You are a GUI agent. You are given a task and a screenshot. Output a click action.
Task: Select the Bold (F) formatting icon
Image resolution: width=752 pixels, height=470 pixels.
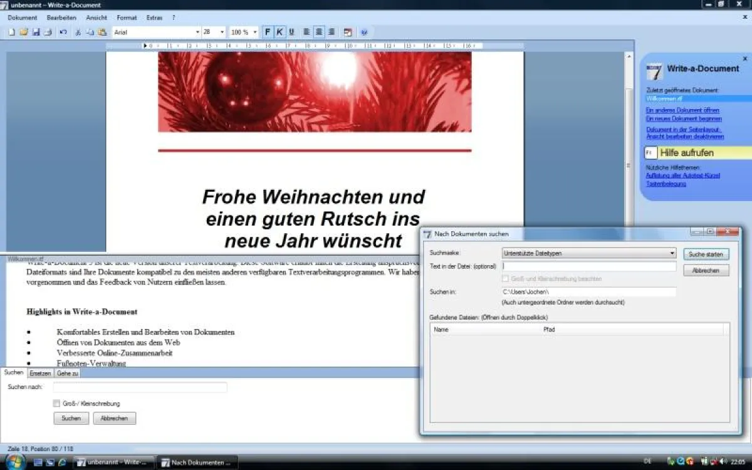[267, 32]
